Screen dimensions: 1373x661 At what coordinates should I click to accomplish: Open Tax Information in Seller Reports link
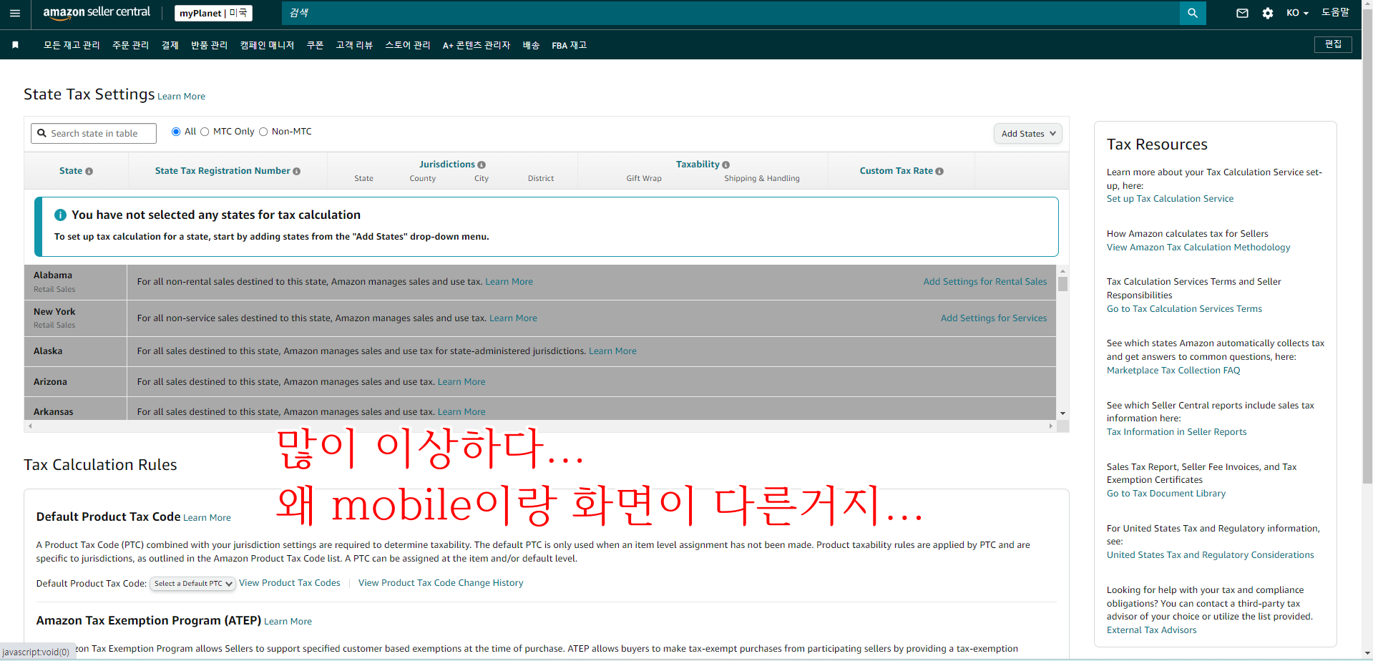pos(1176,432)
